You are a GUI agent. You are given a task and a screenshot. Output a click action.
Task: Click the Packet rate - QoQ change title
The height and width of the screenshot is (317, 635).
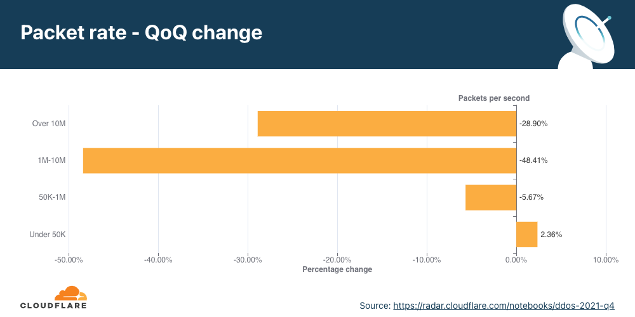(142, 33)
